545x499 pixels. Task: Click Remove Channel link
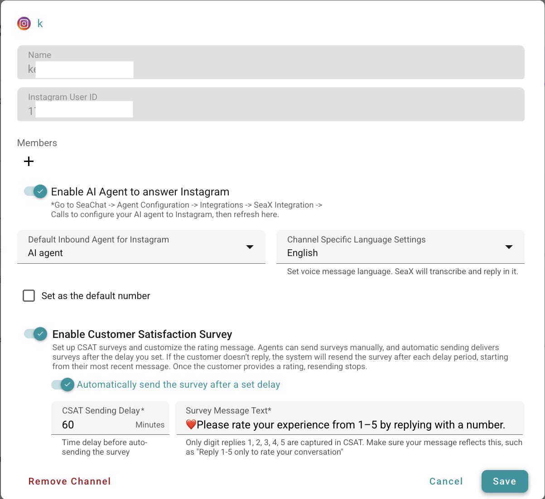(70, 481)
